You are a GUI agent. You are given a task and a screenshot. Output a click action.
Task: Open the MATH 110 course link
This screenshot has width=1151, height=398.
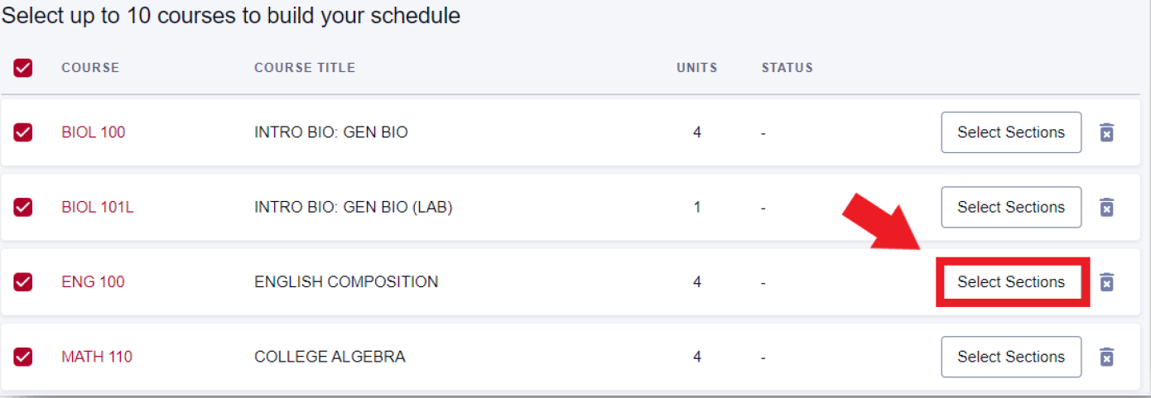pos(97,357)
